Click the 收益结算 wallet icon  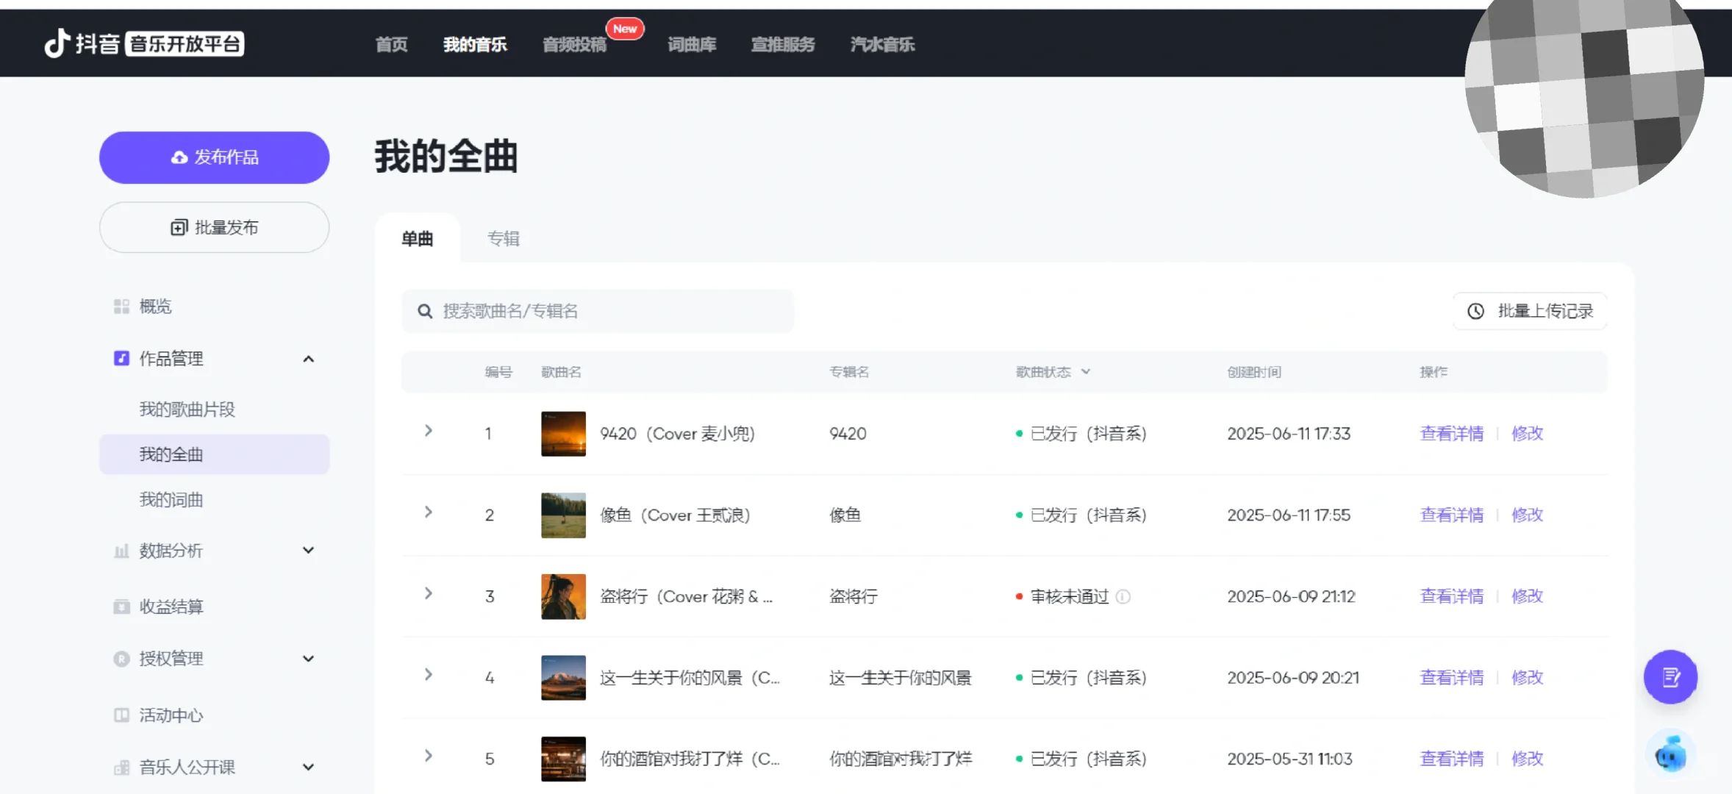(121, 606)
